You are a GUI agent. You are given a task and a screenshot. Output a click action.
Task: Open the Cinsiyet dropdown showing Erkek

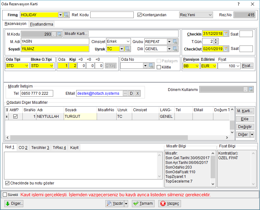(128, 41)
